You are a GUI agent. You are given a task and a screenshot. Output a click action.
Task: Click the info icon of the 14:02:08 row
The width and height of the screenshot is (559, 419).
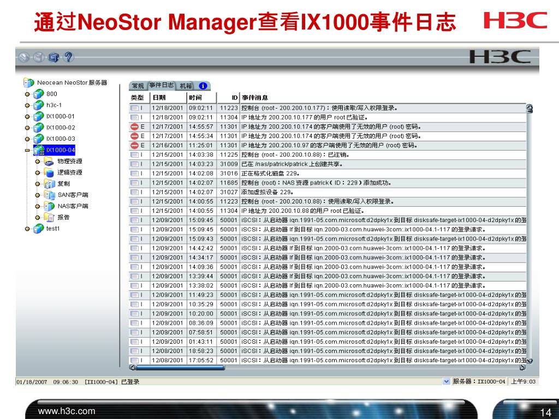click(x=134, y=173)
